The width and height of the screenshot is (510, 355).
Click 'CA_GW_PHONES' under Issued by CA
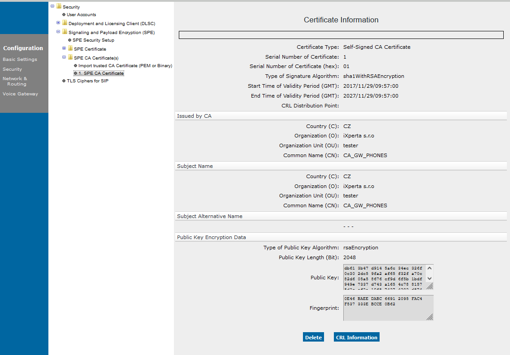click(x=365, y=156)
